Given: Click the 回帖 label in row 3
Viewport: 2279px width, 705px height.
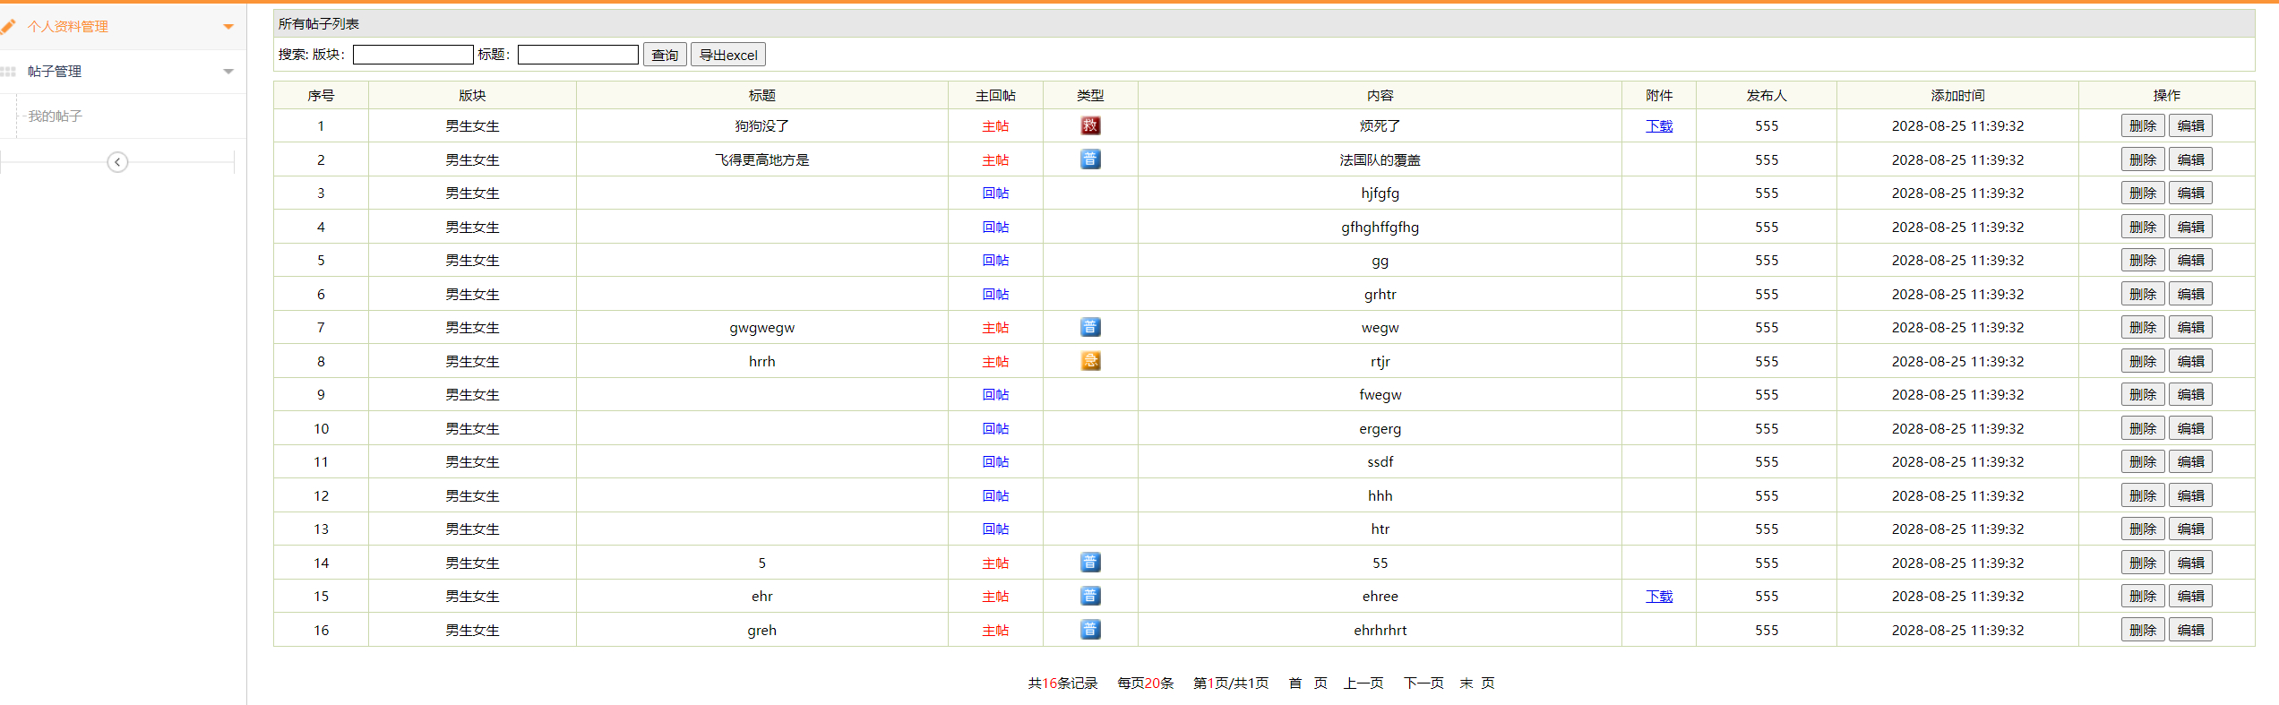Looking at the screenshot, I should [x=995, y=193].
